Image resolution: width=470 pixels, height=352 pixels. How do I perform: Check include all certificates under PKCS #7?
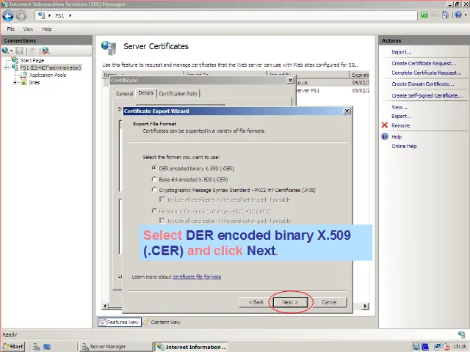pos(162,199)
